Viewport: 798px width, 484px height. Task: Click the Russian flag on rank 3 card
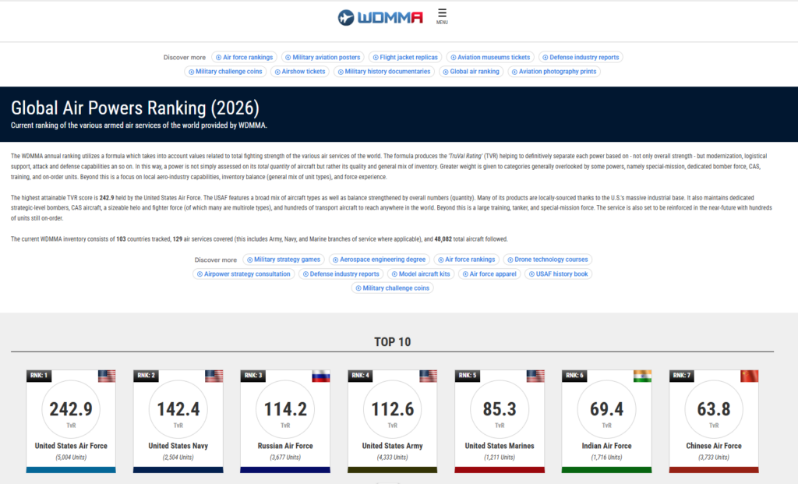point(321,376)
